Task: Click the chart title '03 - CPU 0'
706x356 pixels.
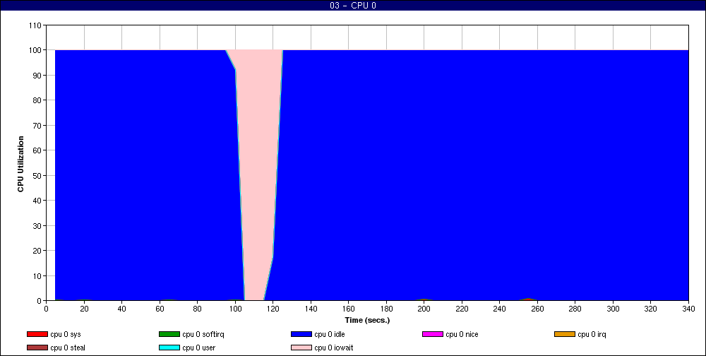Action: pos(353,6)
